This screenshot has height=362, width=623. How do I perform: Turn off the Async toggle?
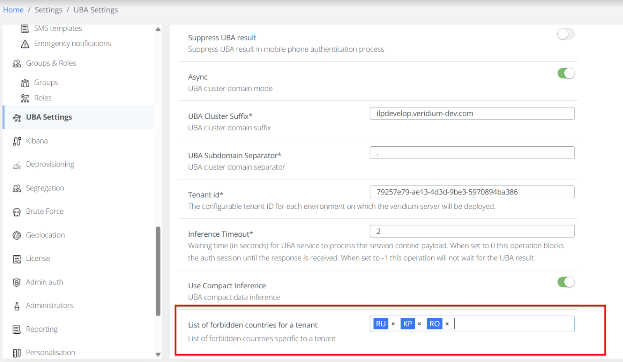pyautogui.click(x=565, y=73)
